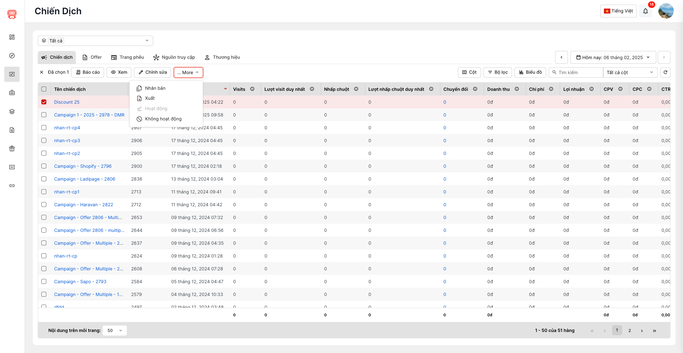Open the compass icon in sidebar
Viewport: 683px width, 353px height.
12,56
